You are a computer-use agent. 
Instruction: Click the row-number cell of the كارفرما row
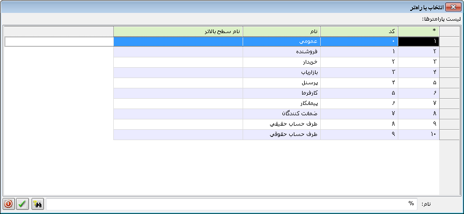point(418,93)
